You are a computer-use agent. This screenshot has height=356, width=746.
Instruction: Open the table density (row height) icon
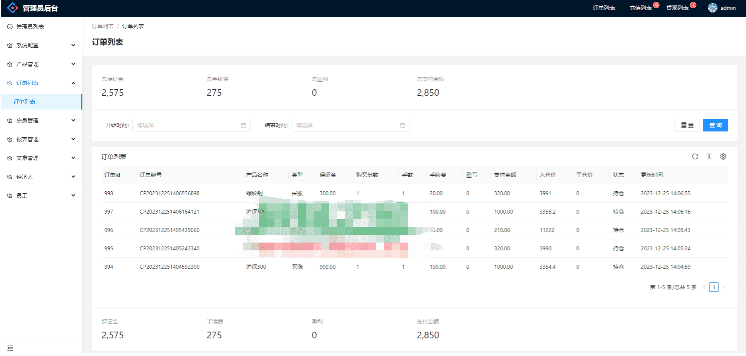point(709,156)
